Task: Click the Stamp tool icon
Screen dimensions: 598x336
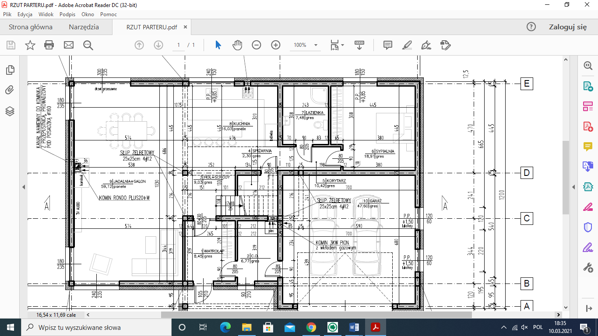Action: coord(446,45)
